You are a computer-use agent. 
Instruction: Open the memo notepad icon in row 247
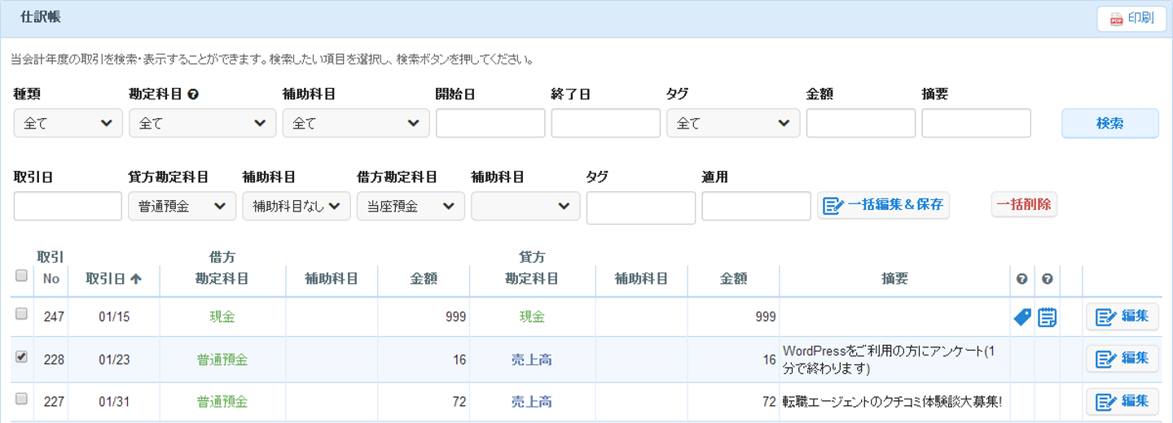[1047, 317]
